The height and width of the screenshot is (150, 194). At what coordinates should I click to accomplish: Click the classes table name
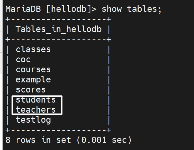(x=33, y=49)
